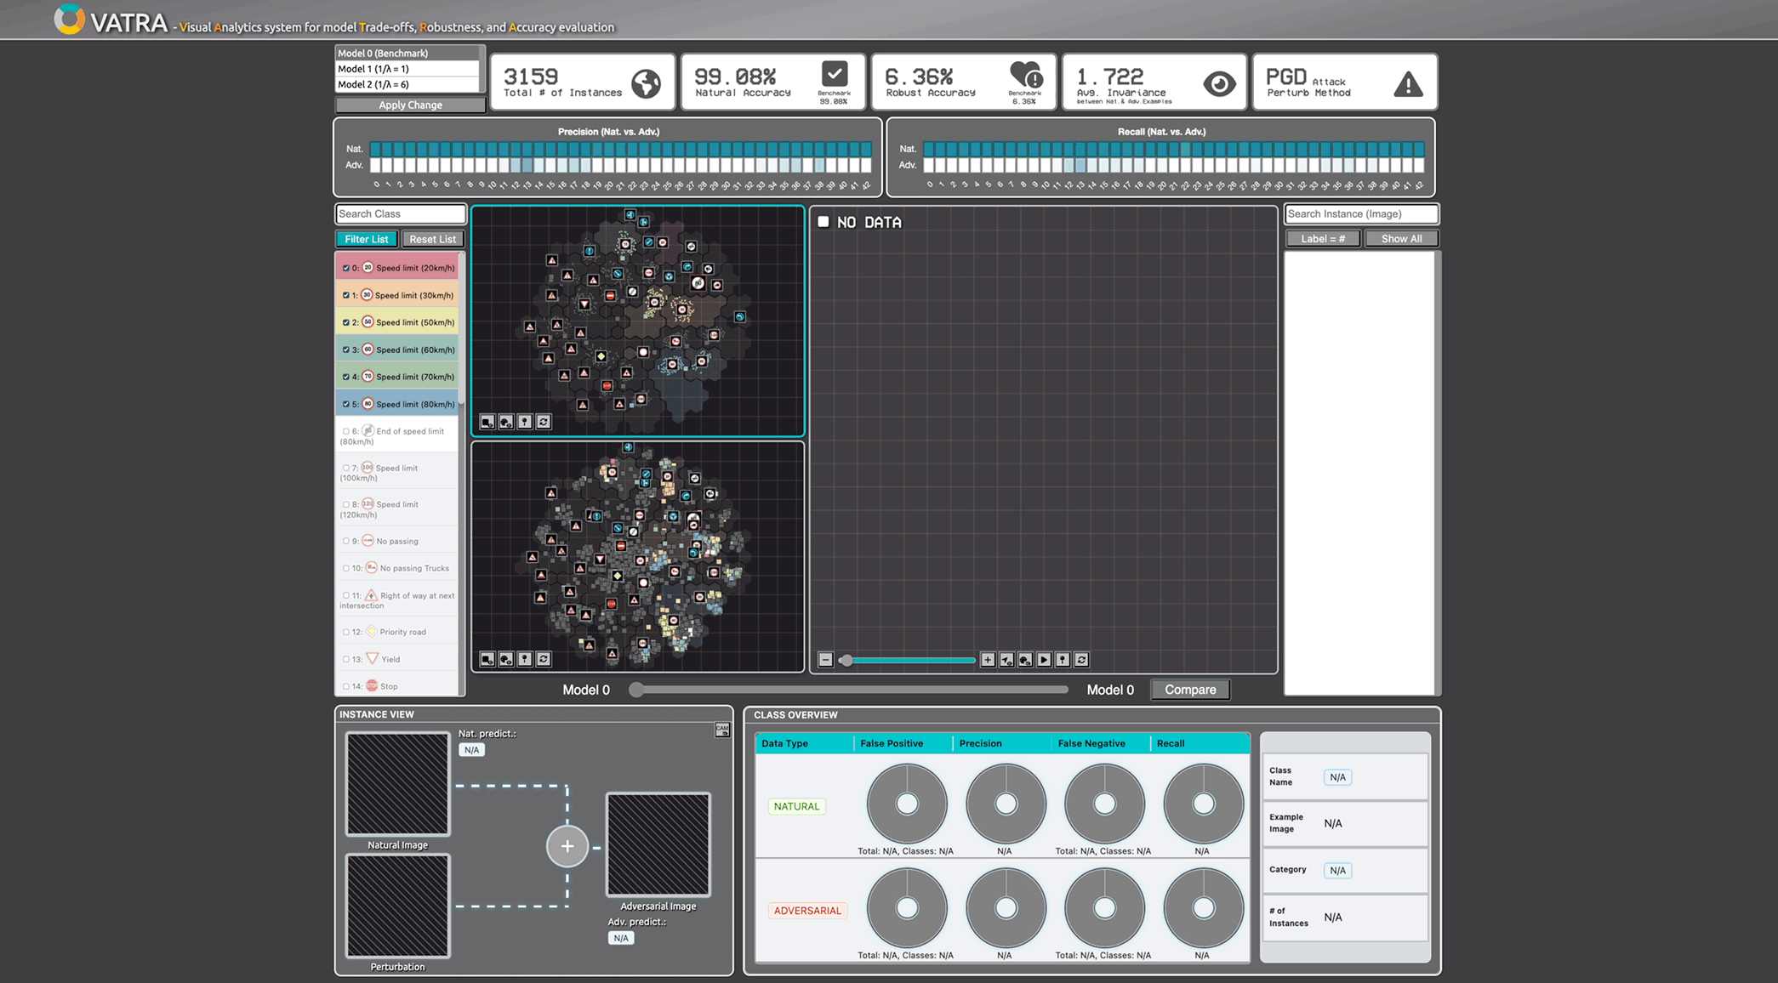
Task: Click the color palette icon in the top scatter map
Action: coord(506,422)
